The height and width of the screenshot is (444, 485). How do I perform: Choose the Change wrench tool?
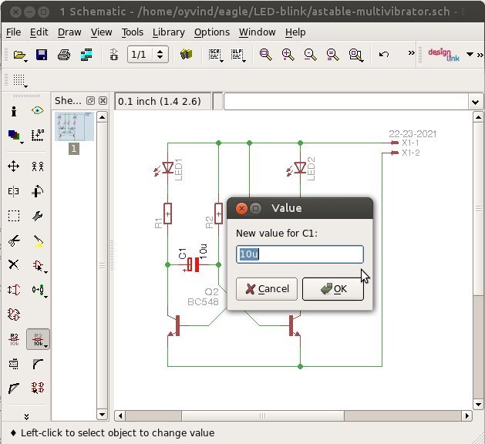pos(38,217)
